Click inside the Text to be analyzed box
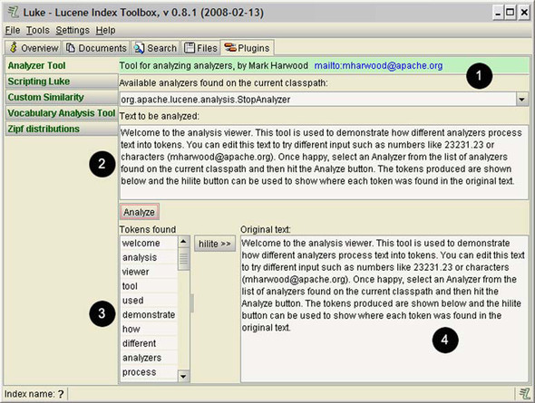The width and height of the screenshot is (535, 403). coord(324,162)
